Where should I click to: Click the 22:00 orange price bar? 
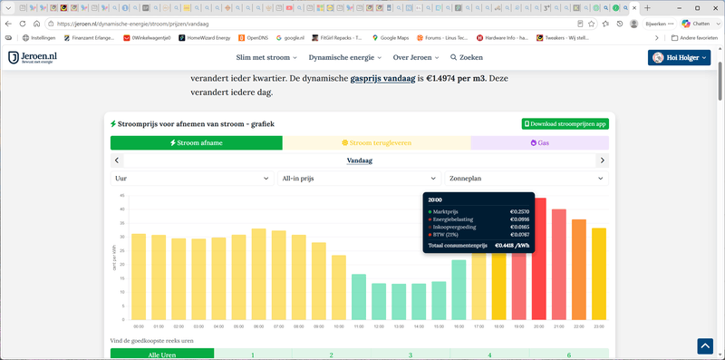579,269
